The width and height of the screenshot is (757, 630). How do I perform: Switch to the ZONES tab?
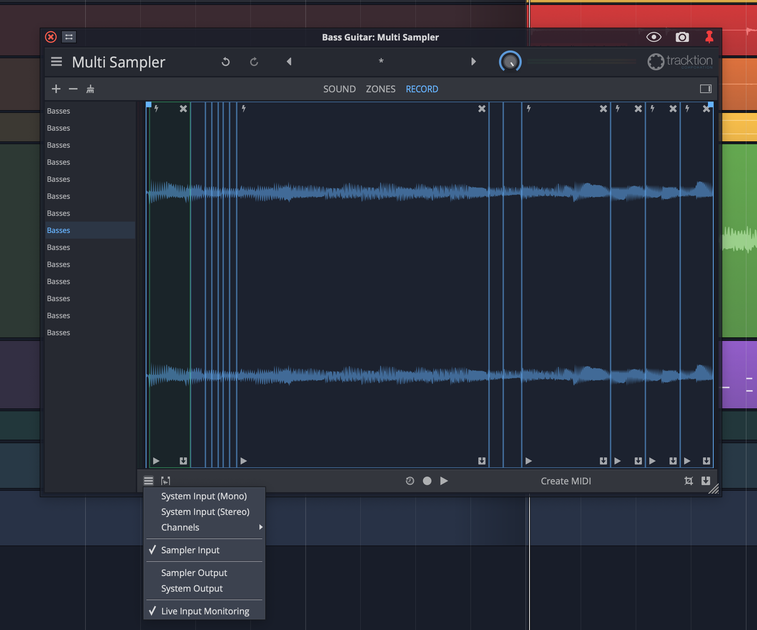[x=380, y=89]
